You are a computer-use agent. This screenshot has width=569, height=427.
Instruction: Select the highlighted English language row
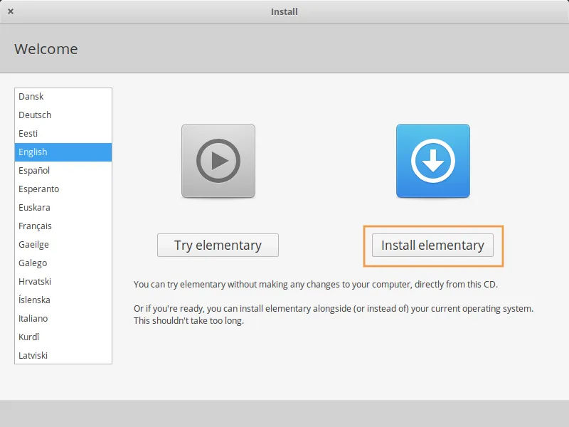point(63,152)
